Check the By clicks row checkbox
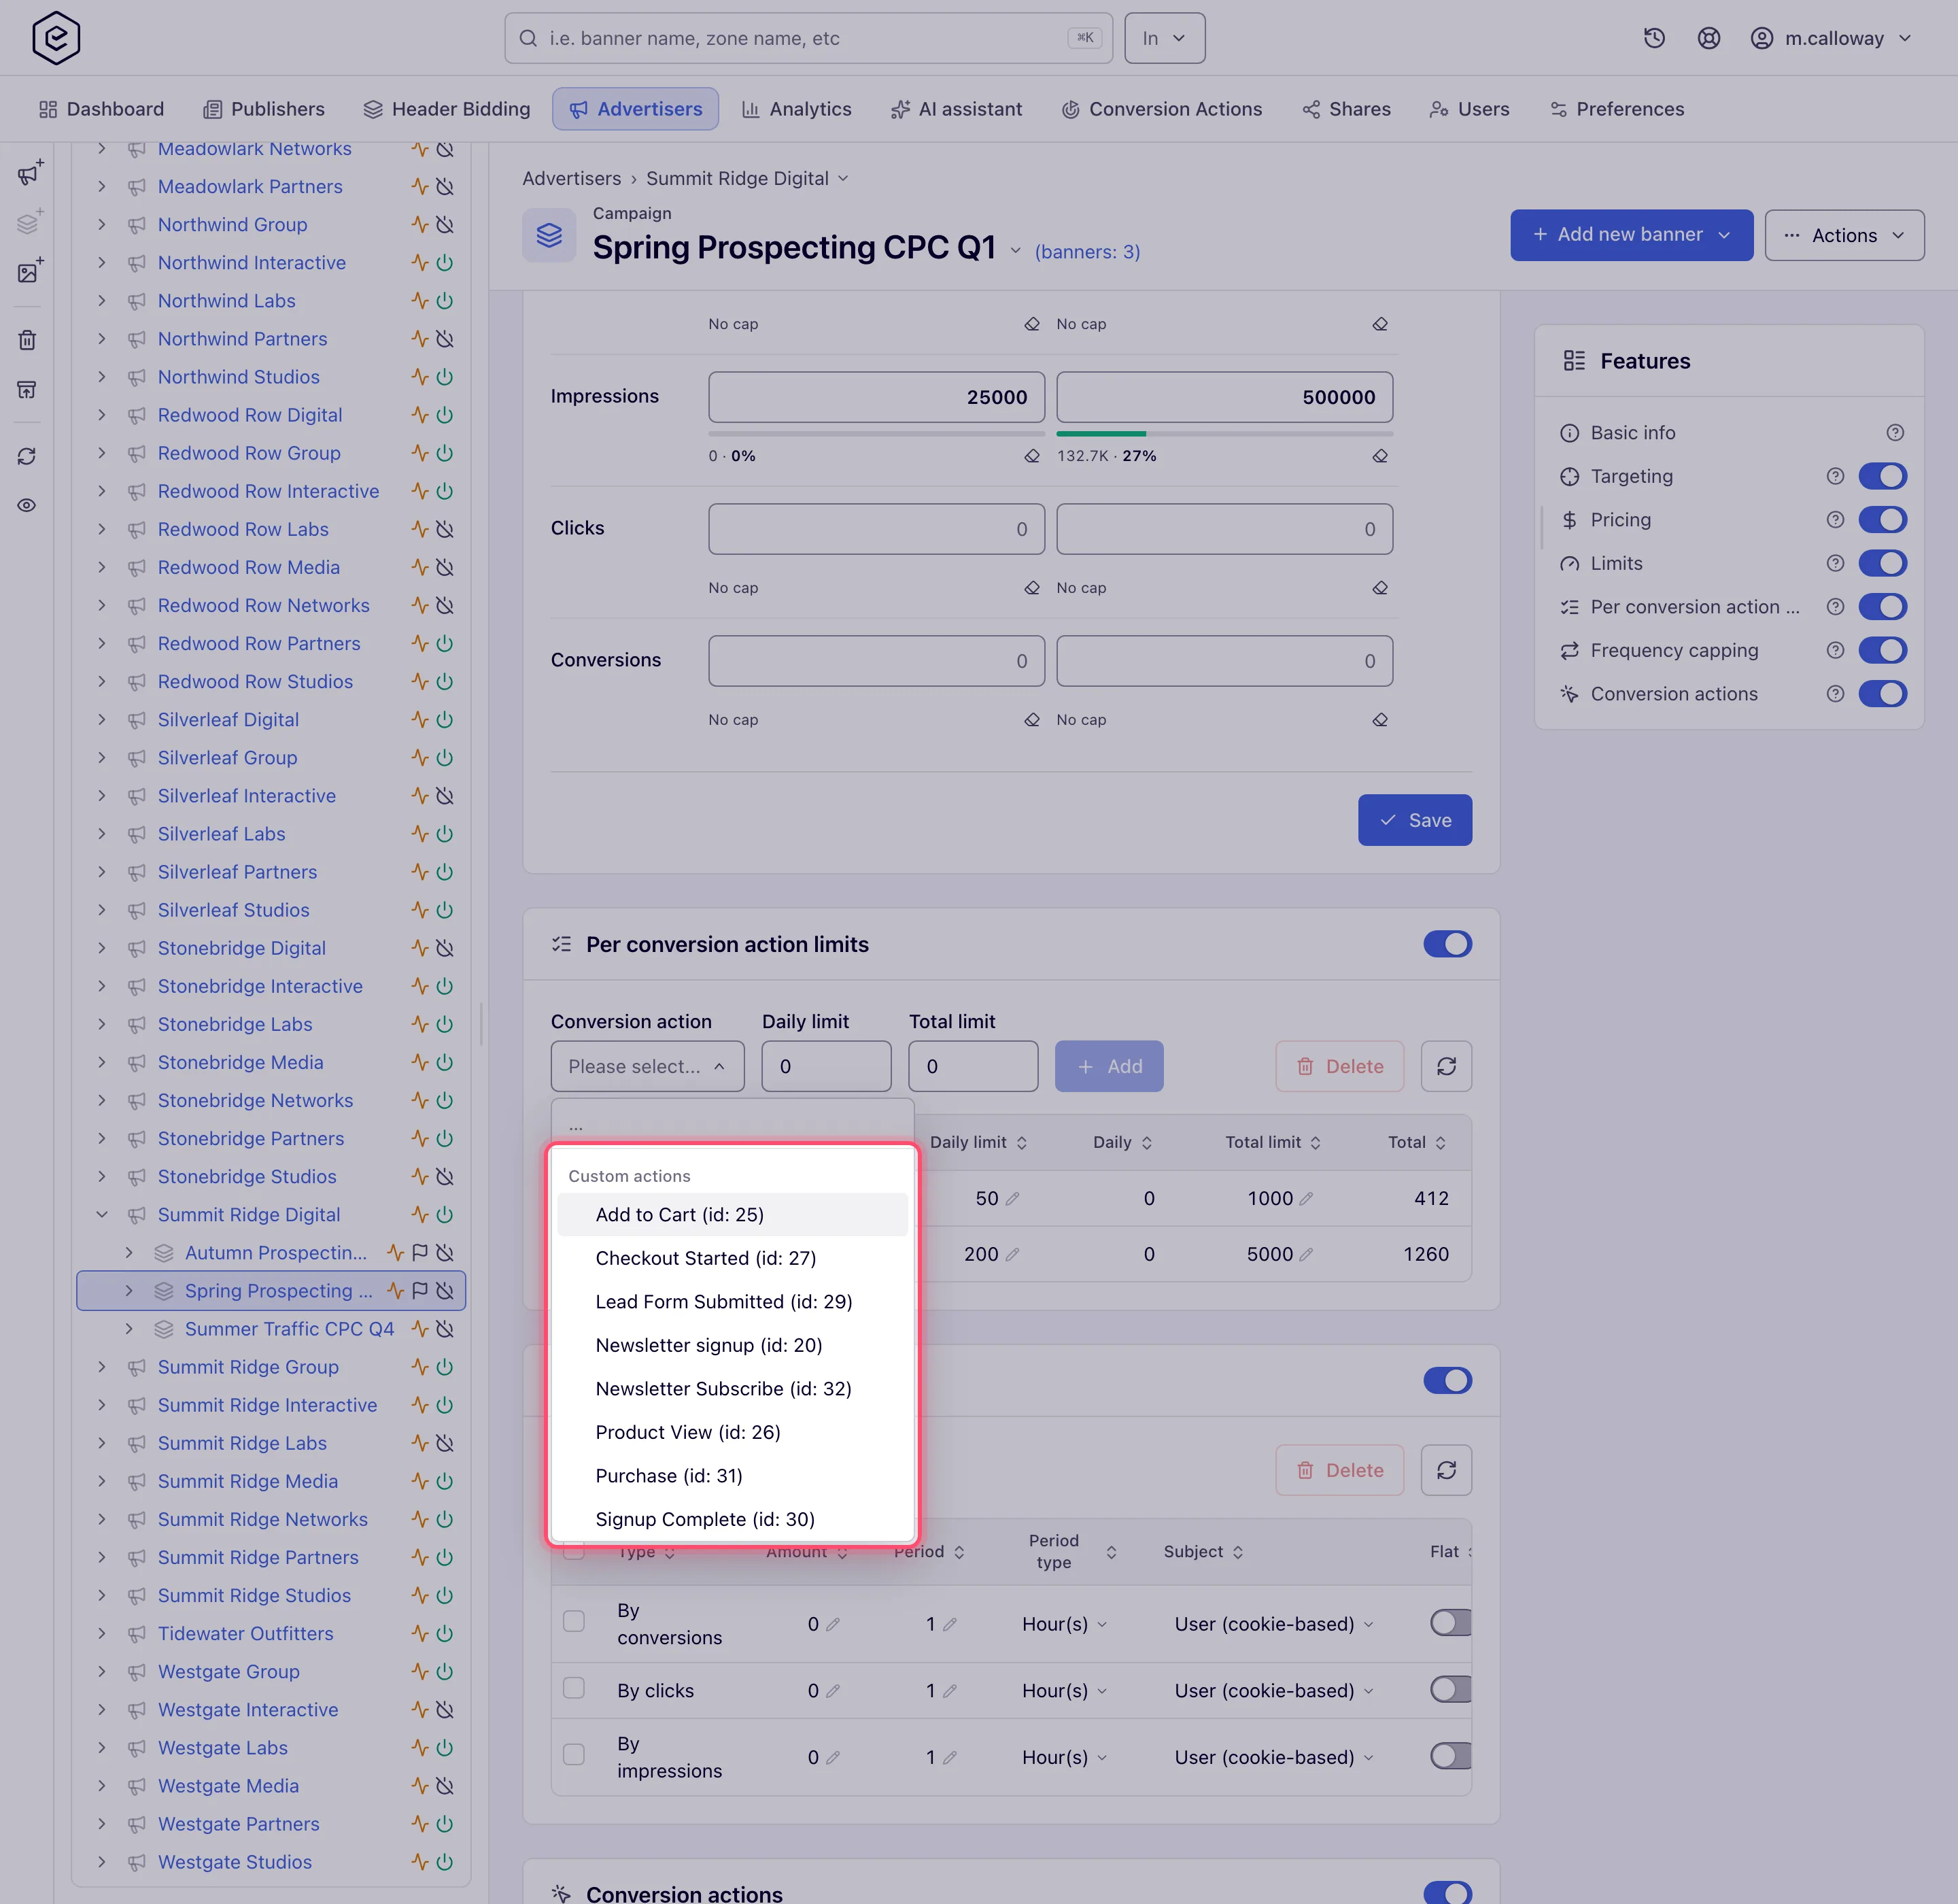Viewport: 1958px width, 1904px height. [574, 1689]
